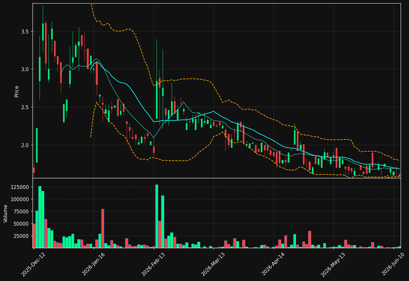Screen dimensions: 409x281
Task: Click the 2026-Mar-13 date label
Action: (213, 264)
